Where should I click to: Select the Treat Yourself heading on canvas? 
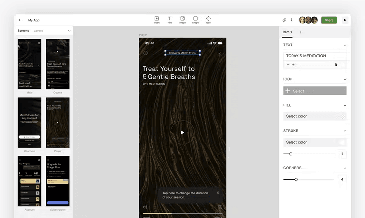pos(168,73)
